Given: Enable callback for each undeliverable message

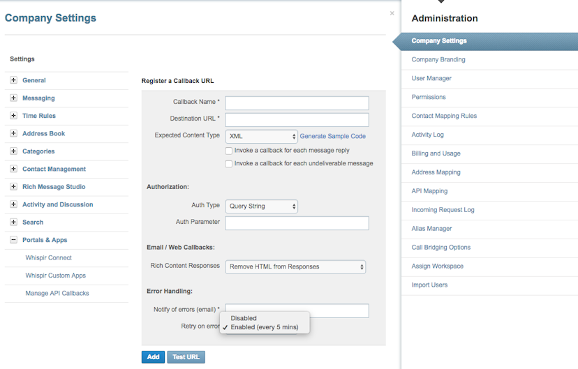Looking at the screenshot, I should point(229,164).
